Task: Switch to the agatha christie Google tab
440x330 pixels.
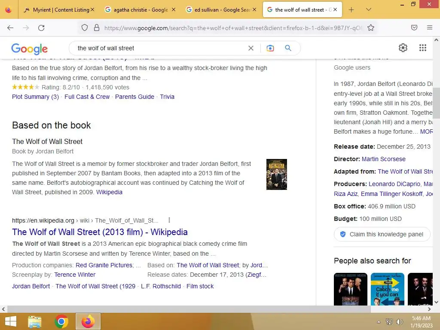Action: tap(141, 10)
